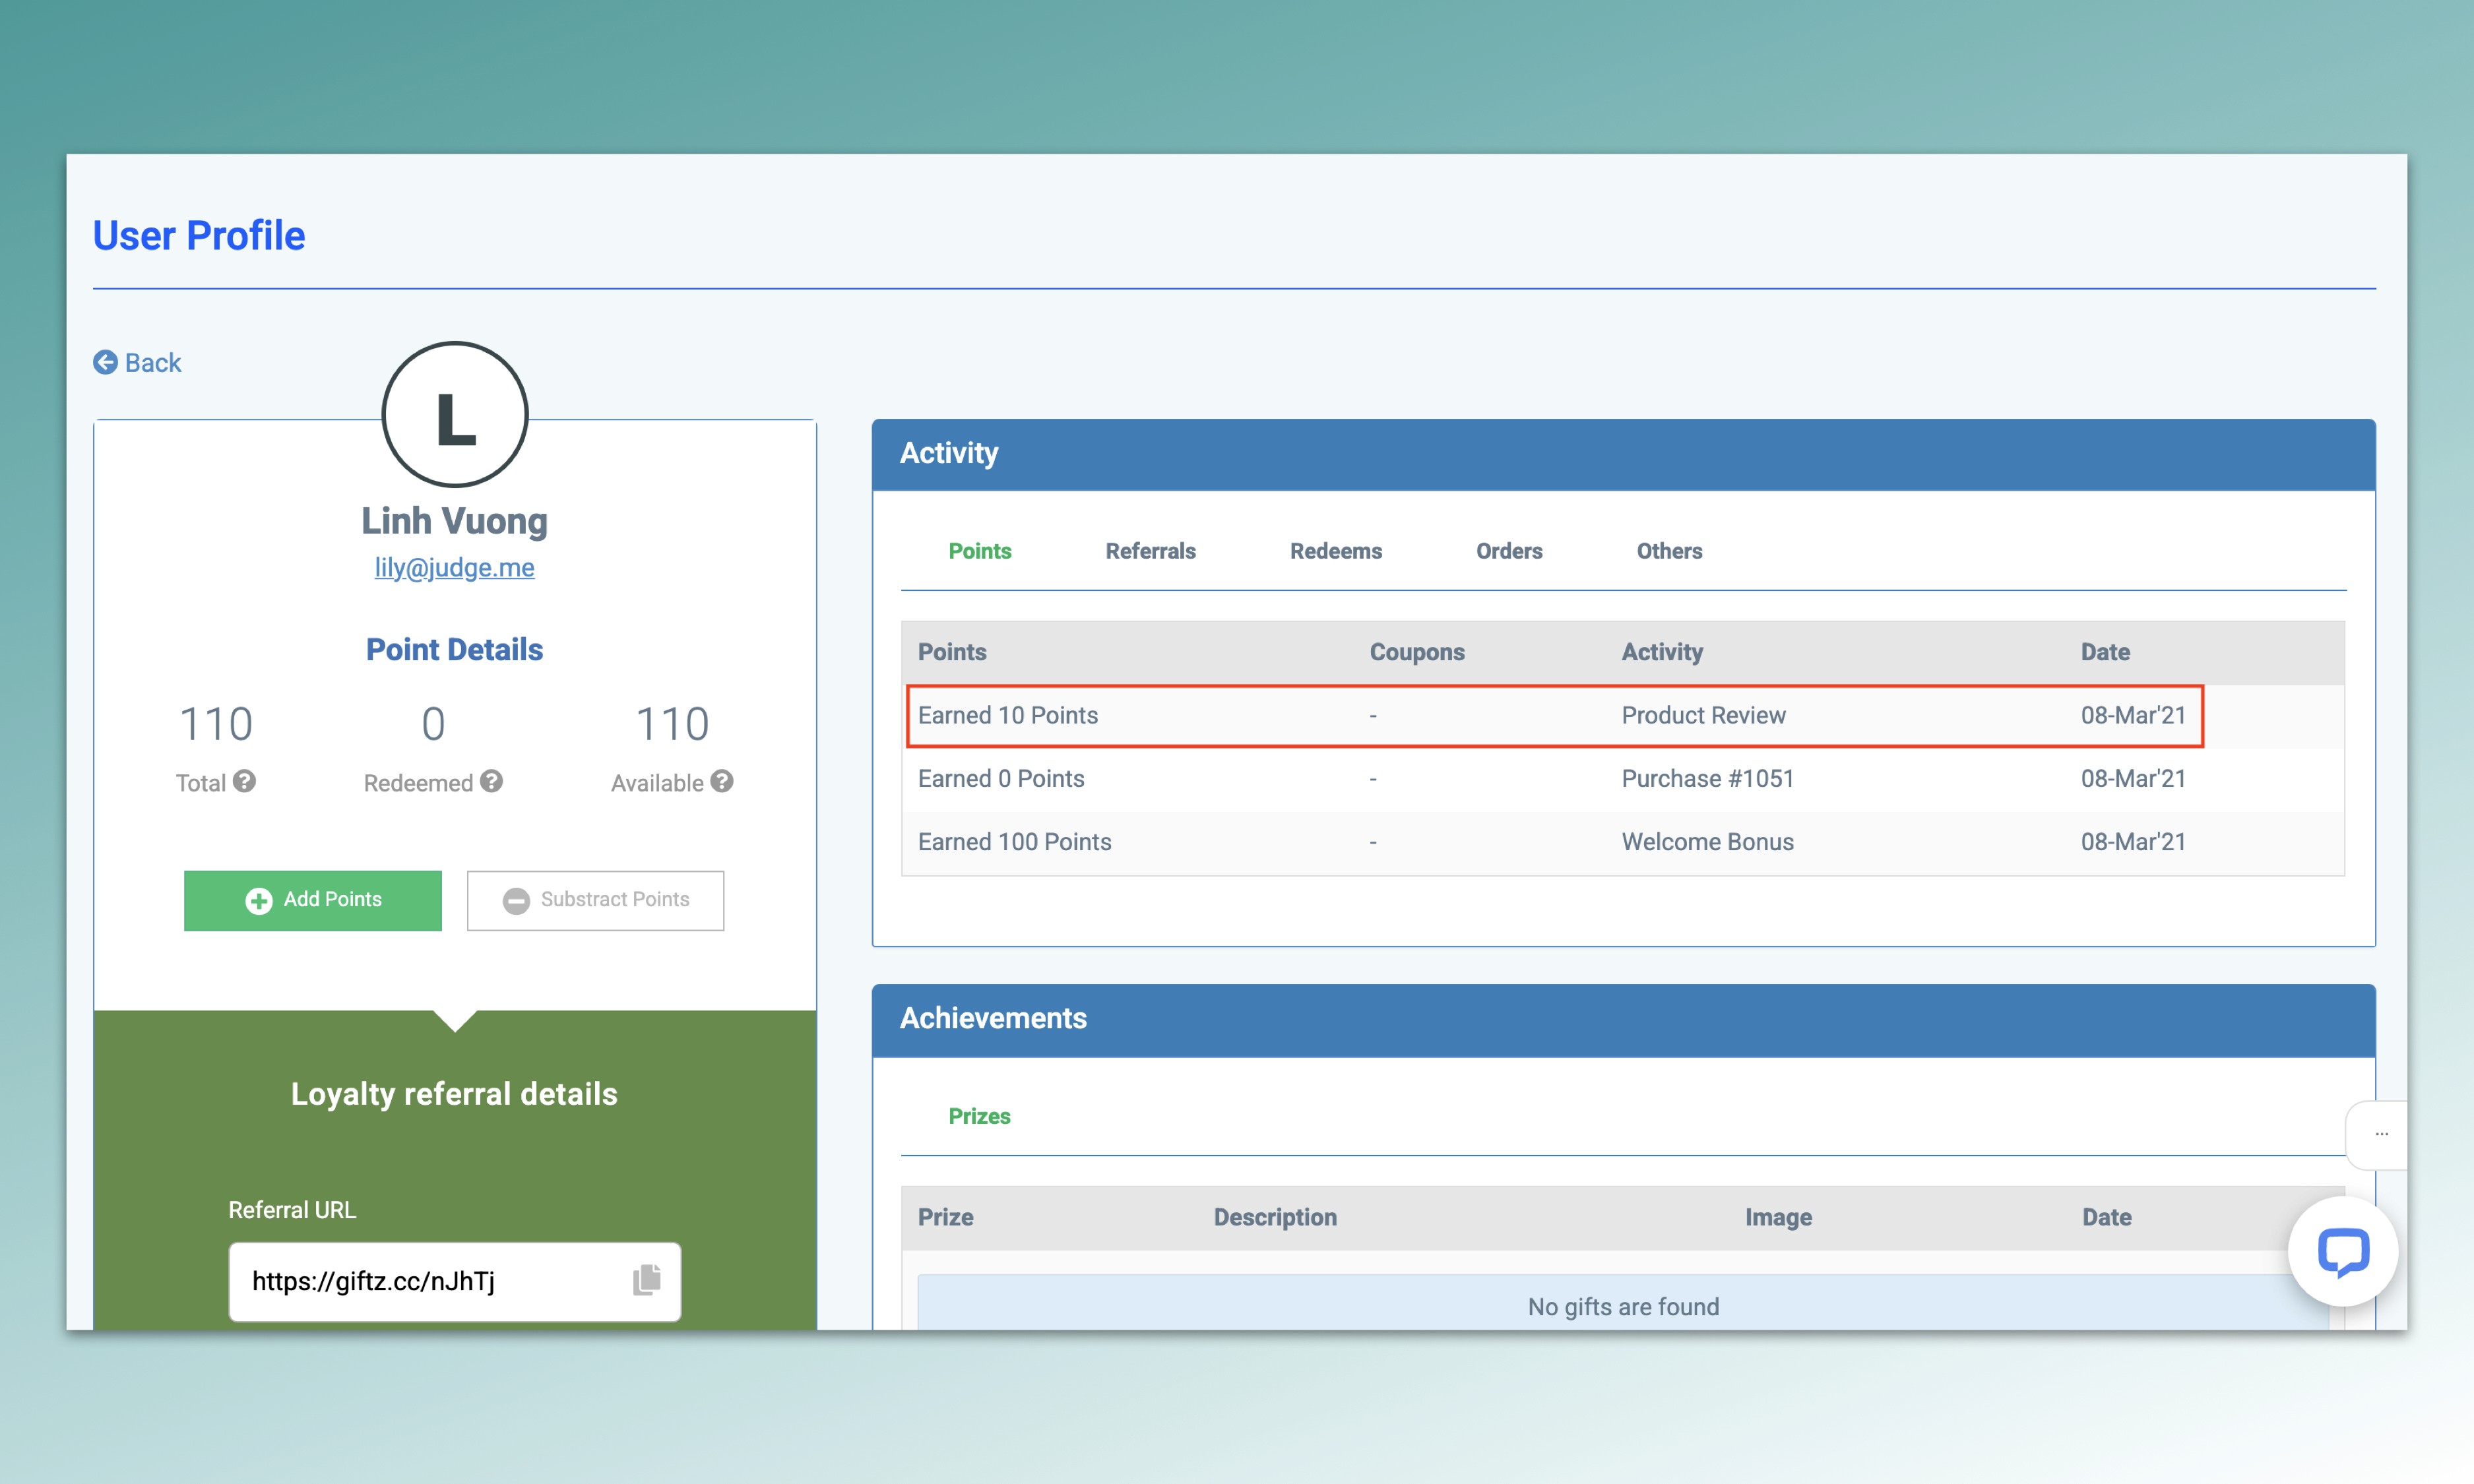
Task: Open the lily@judge.me email link
Action: 454,567
